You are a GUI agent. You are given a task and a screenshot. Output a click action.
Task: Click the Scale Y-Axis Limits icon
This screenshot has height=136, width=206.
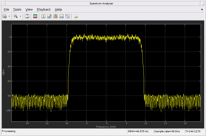click(27, 16)
